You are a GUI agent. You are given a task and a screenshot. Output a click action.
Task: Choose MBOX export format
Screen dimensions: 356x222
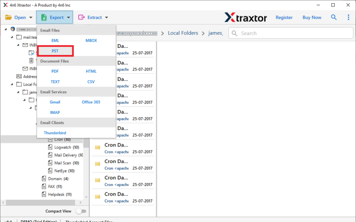coord(91,40)
